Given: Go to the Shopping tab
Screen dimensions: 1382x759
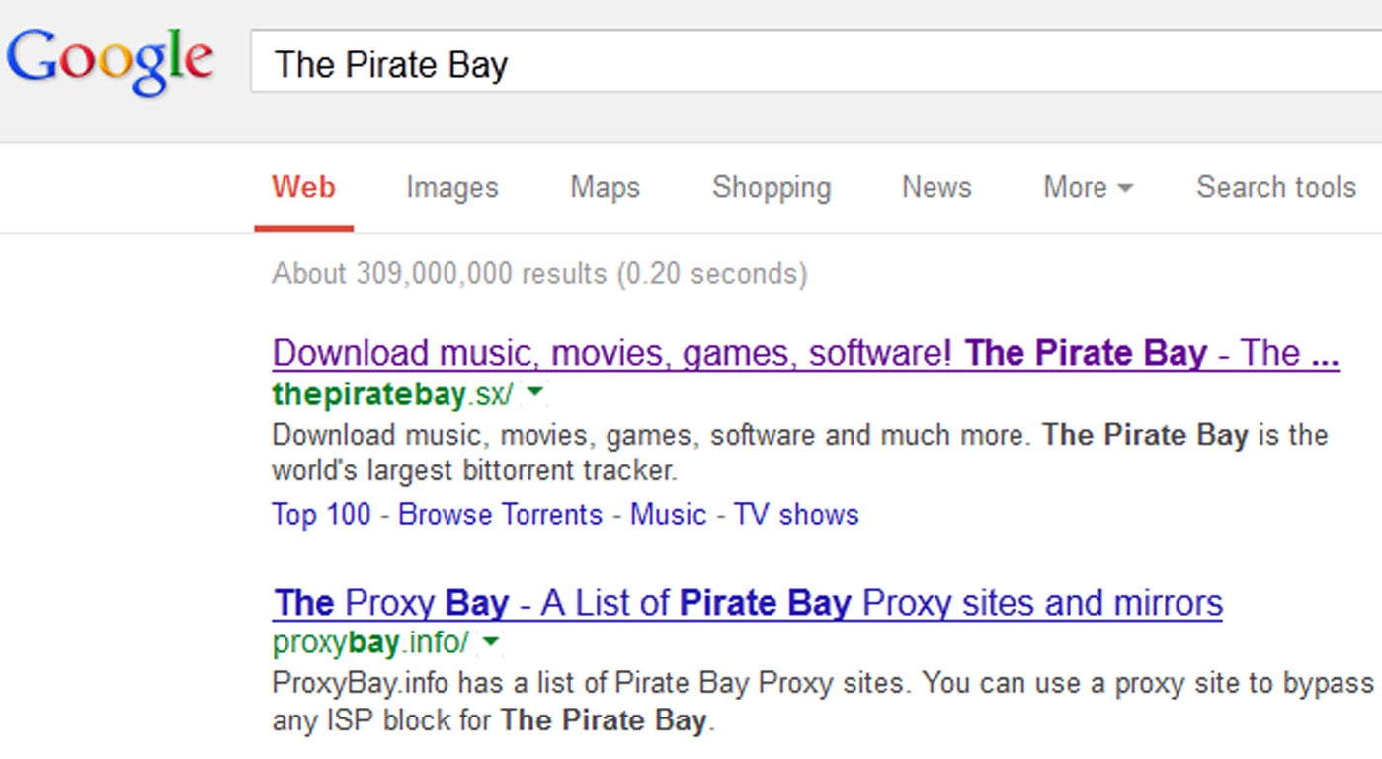Looking at the screenshot, I should [772, 188].
